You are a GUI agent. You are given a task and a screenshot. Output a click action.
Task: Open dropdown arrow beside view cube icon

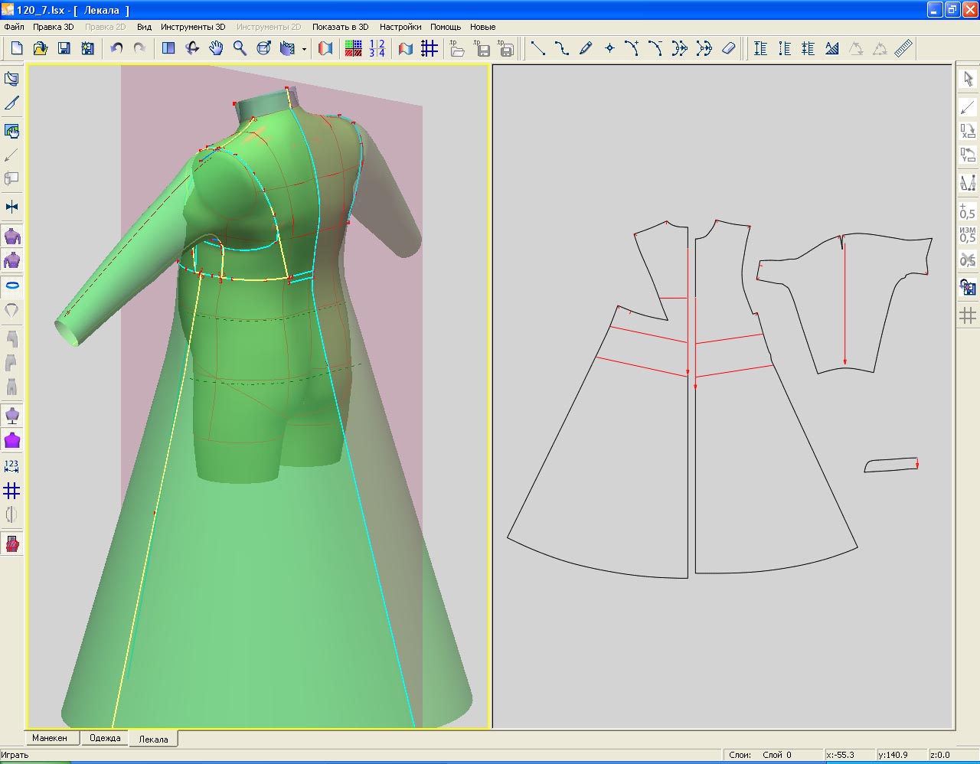pos(304,49)
